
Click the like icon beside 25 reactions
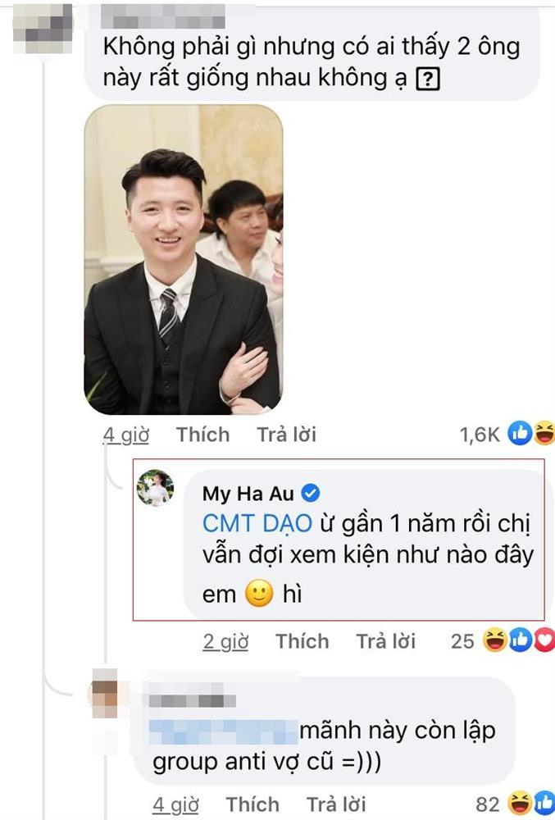point(520,640)
